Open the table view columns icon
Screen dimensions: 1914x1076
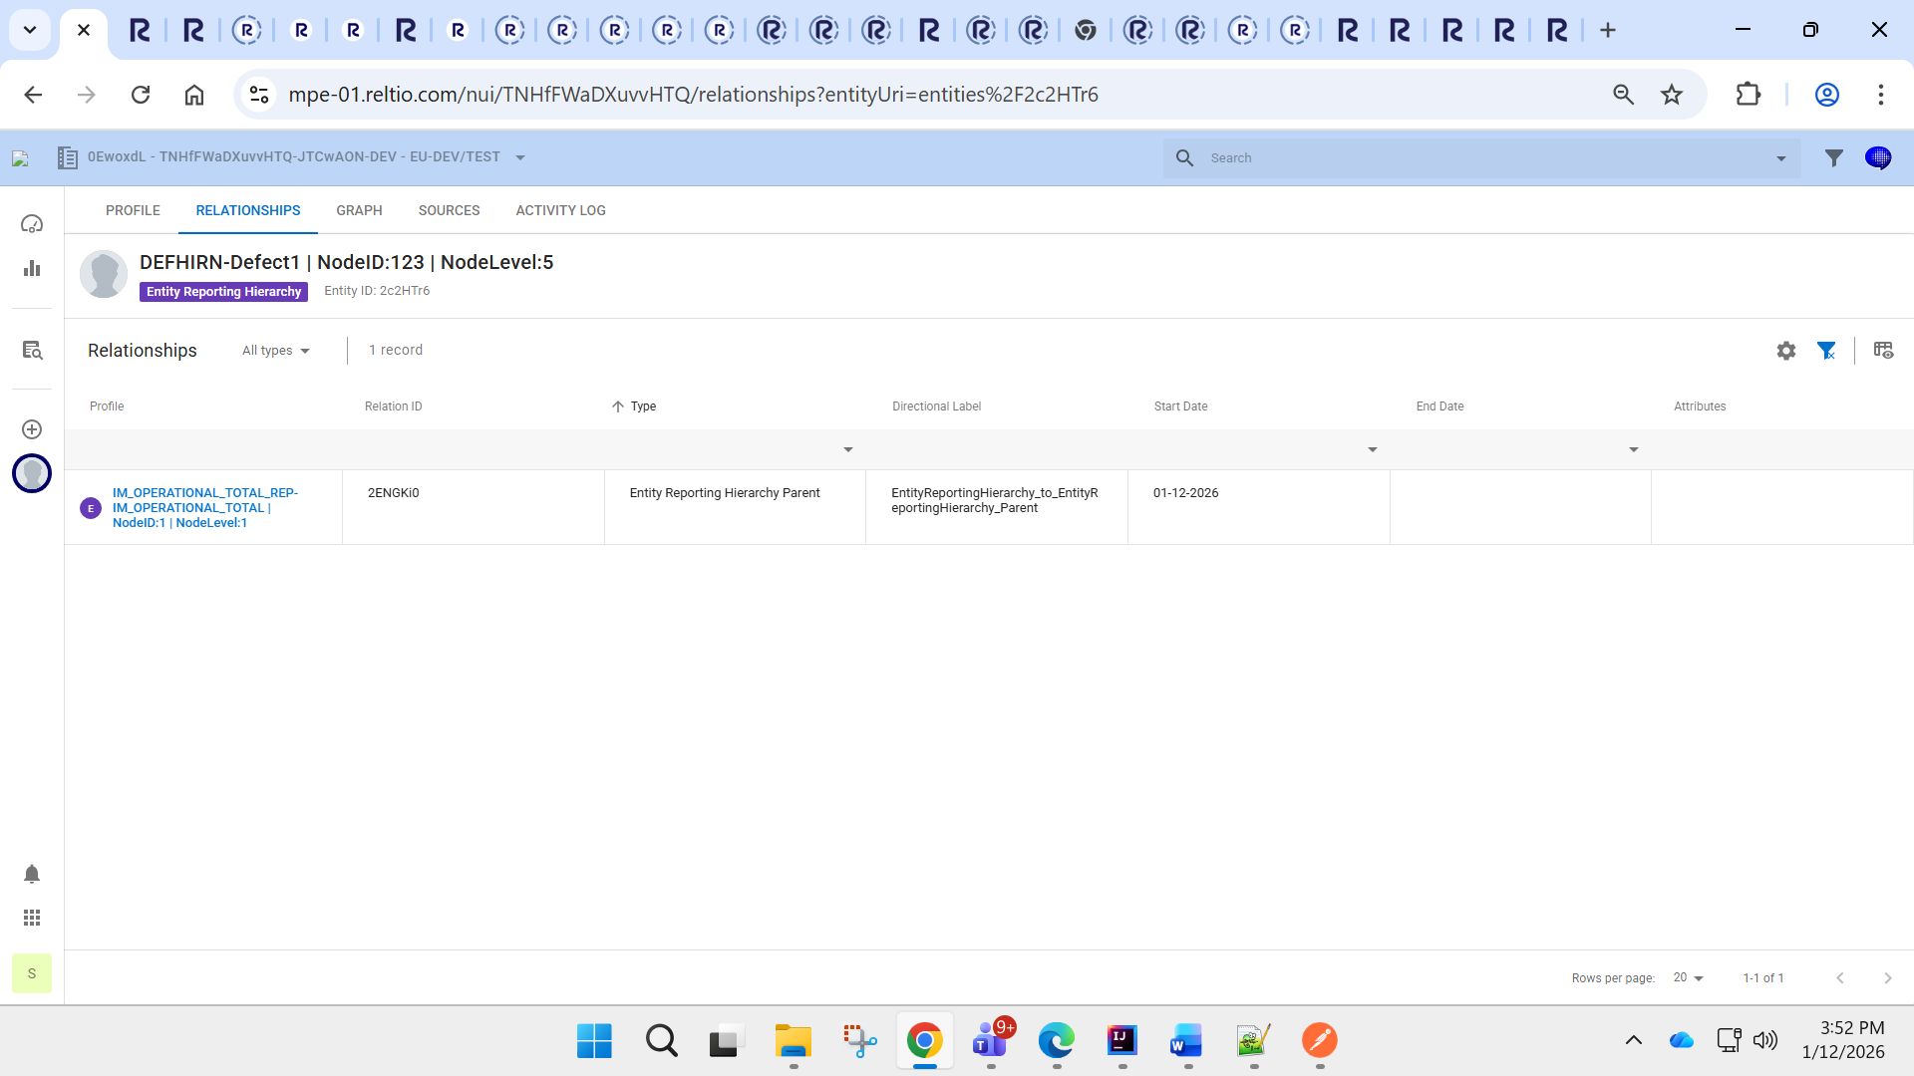pyautogui.click(x=1883, y=351)
